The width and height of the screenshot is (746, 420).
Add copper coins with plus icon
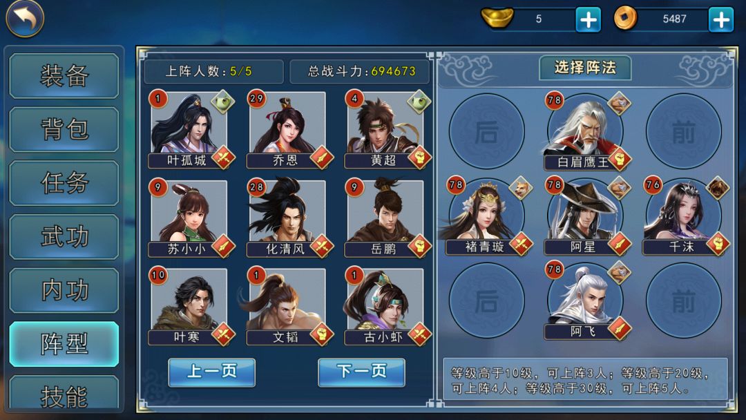[720, 19]
